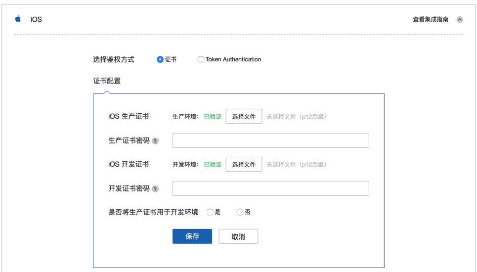
Task: Click 选择文件 for the iOS 开发证书
Action: click(244, 165)
